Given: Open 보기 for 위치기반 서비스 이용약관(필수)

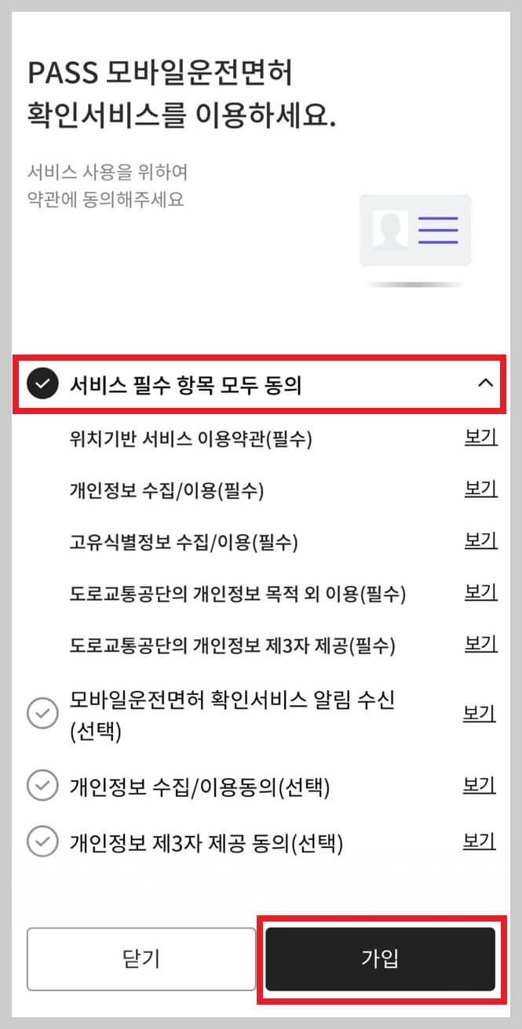Looking at the screenshot, I should 480,438.
